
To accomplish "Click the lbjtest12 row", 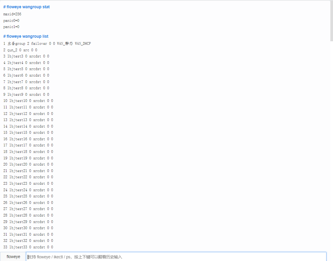I will [x=28, y=114].
